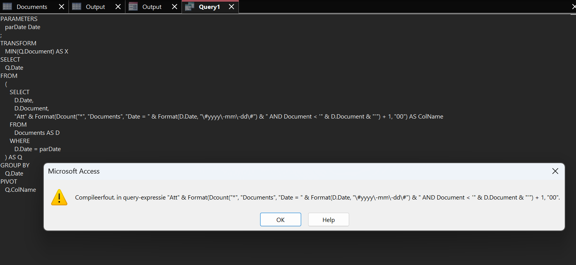Switch to the Documents tab
This screenshot has height=265, width=576.
pos(32,7)
